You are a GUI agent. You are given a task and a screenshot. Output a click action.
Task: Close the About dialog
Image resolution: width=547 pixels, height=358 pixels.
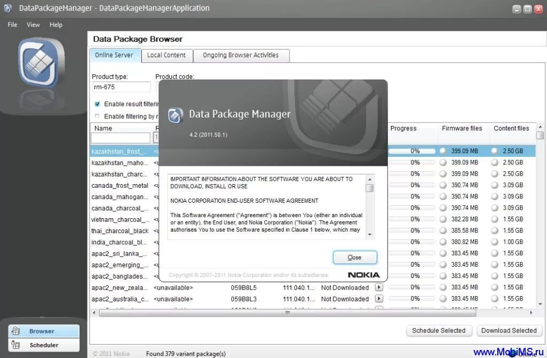click(x=355, y=257)
